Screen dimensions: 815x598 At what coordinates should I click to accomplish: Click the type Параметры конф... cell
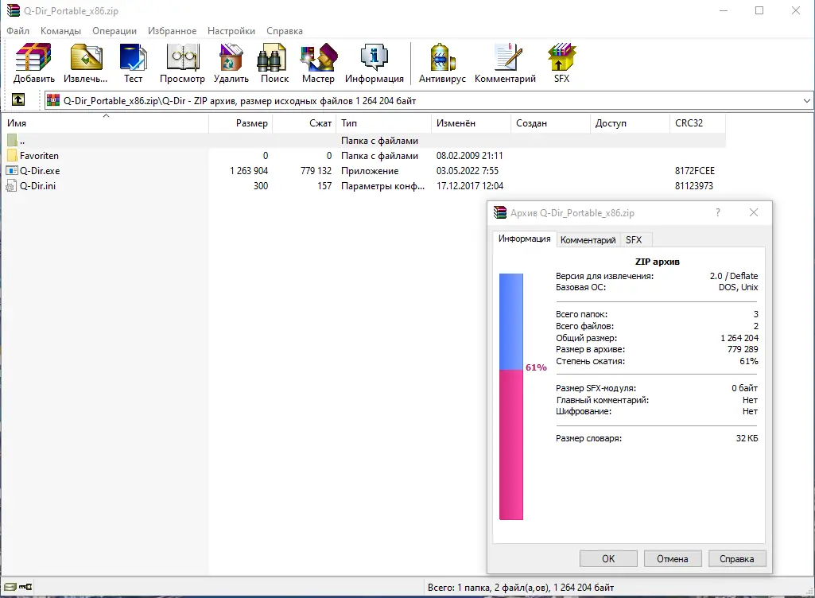pos(382,185)
